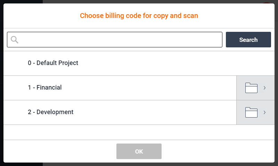The width and height of the screenshot is (278, 166).
Task: Select the "0 - Default Project" billing code
Action: pyautogui.click(x=53, y=63)
